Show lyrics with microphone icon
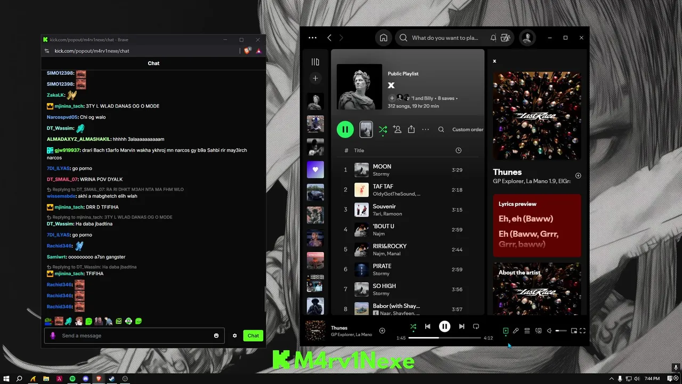682x384 pixels. point(516,331)
